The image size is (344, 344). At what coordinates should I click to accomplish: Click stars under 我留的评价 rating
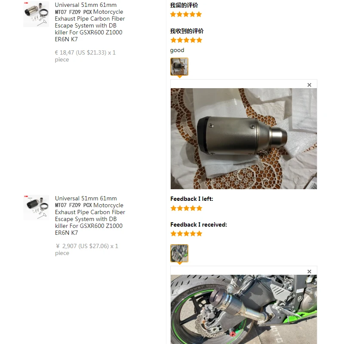186,15
